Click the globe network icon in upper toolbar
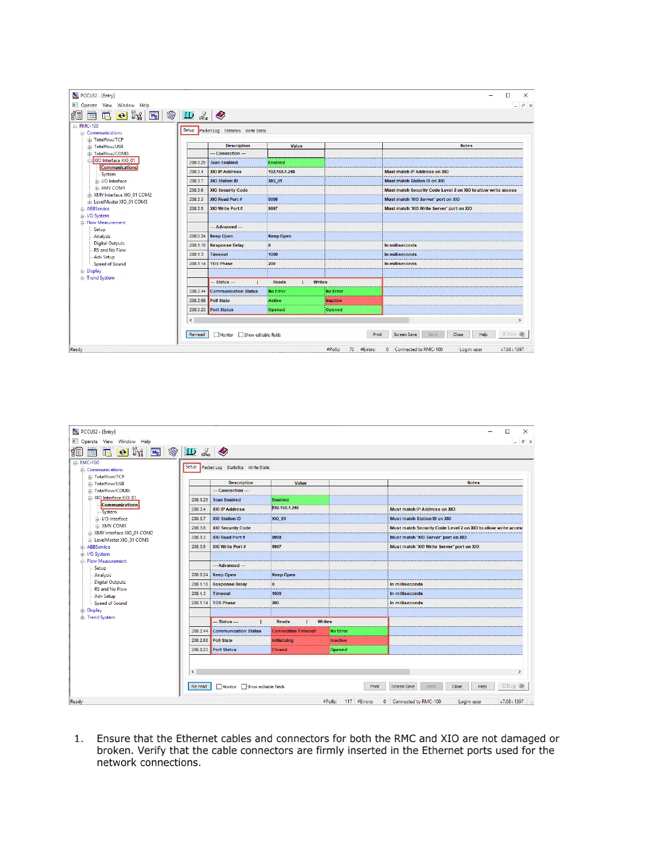Screen dimensions: 659x853 pos(171,115)
